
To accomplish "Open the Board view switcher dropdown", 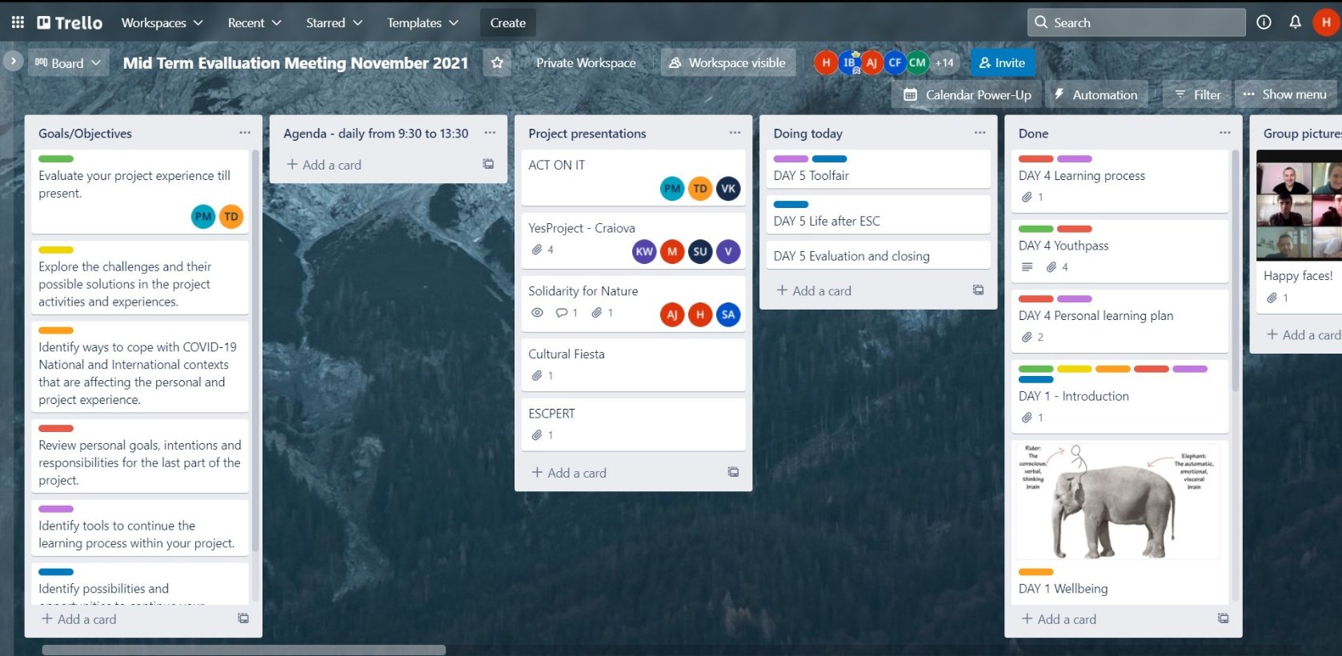I will click(x=68, y=62).
